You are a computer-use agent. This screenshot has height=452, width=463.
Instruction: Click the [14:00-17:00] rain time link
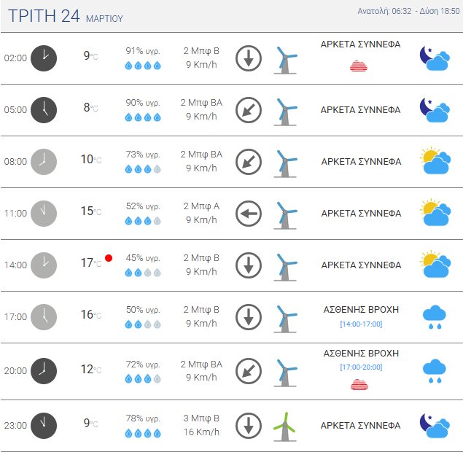361,324
